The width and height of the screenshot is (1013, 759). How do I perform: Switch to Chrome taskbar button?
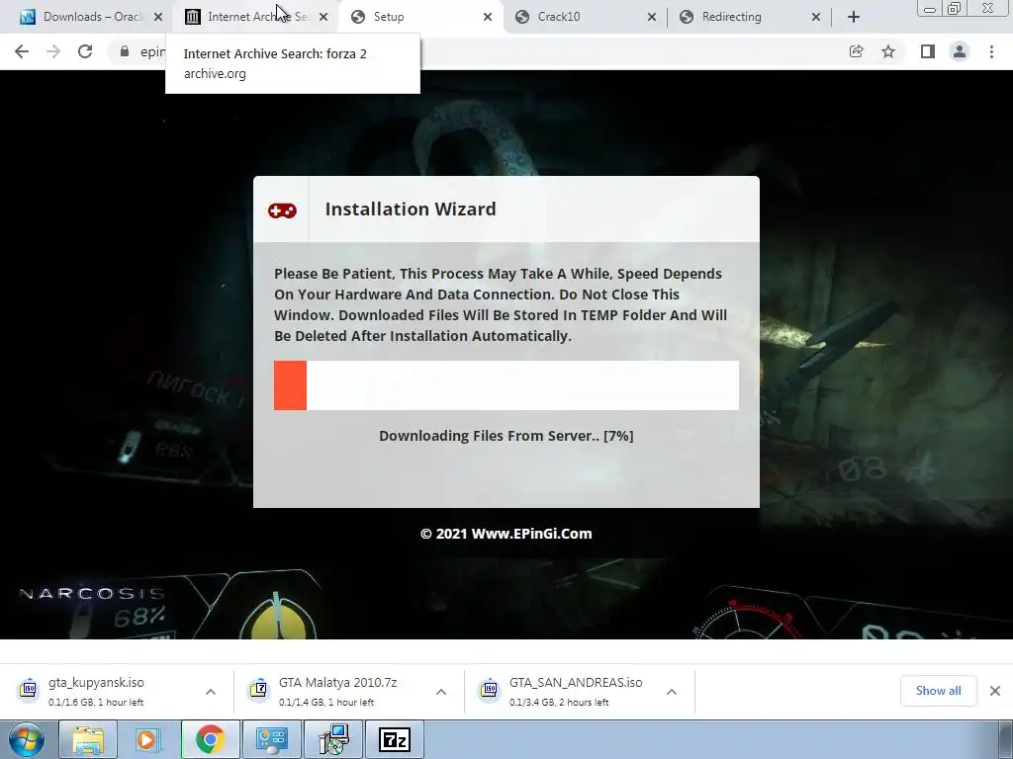click(210, 739)
